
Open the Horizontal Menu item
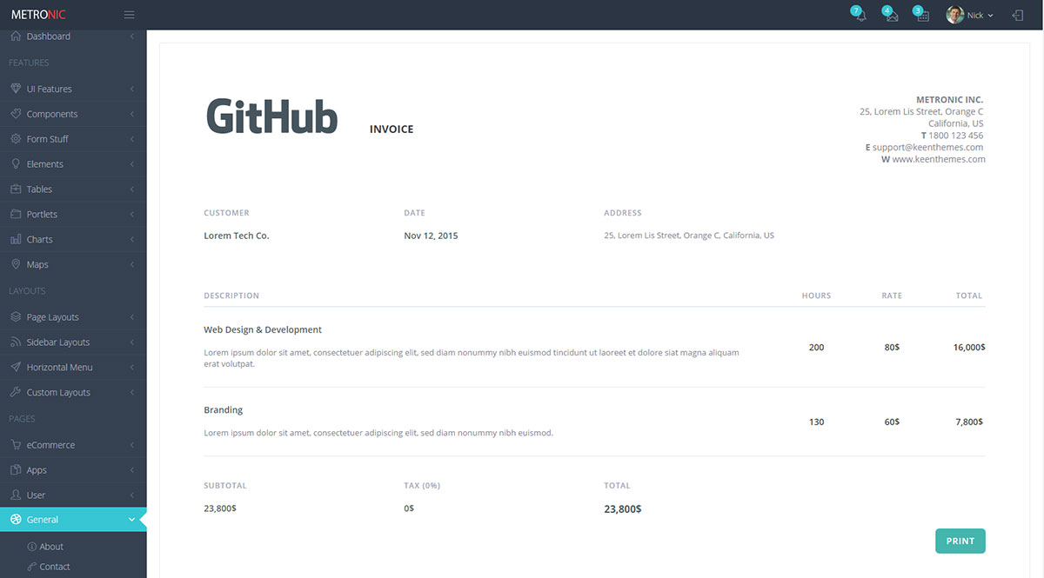point(73,367)
